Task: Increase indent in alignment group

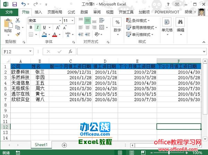Action: coord(88,34)
